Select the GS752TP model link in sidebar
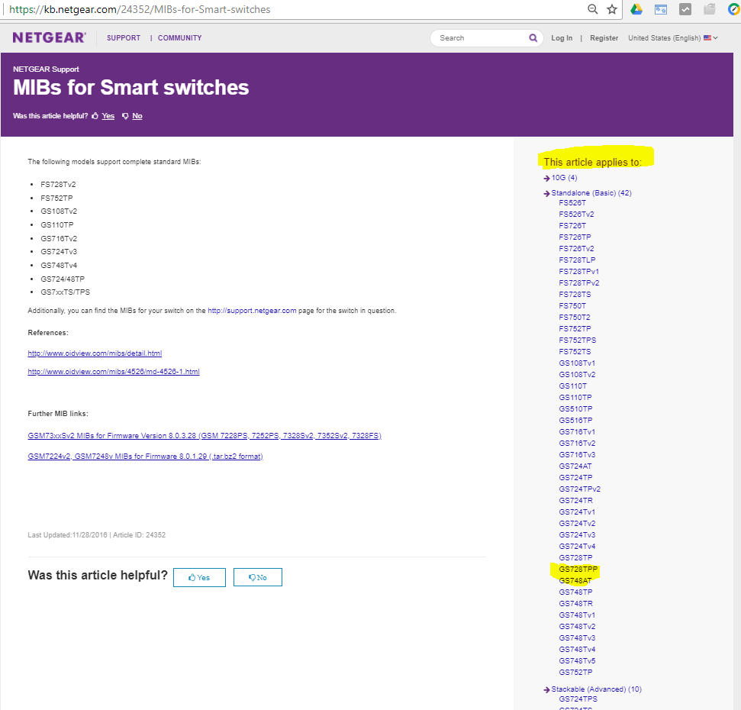The image size is (741, 710). point(575,672)
